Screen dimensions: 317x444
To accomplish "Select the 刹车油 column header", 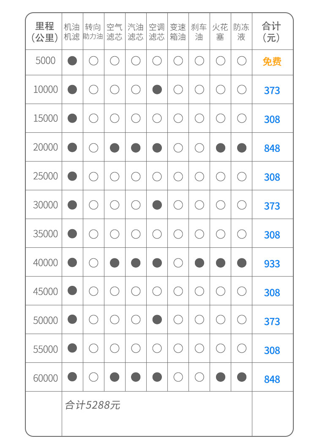I will click(x=199, y=32).
